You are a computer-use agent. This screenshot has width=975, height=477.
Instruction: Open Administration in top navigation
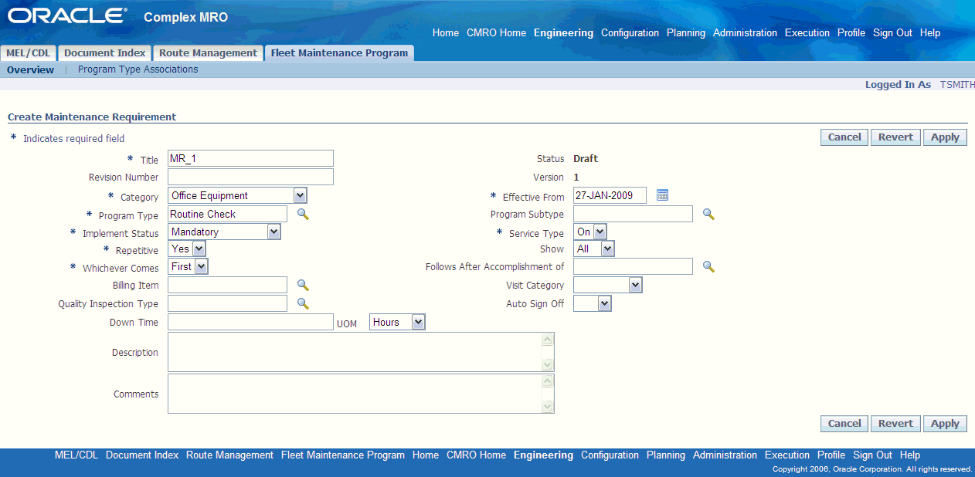coord(745,33)
